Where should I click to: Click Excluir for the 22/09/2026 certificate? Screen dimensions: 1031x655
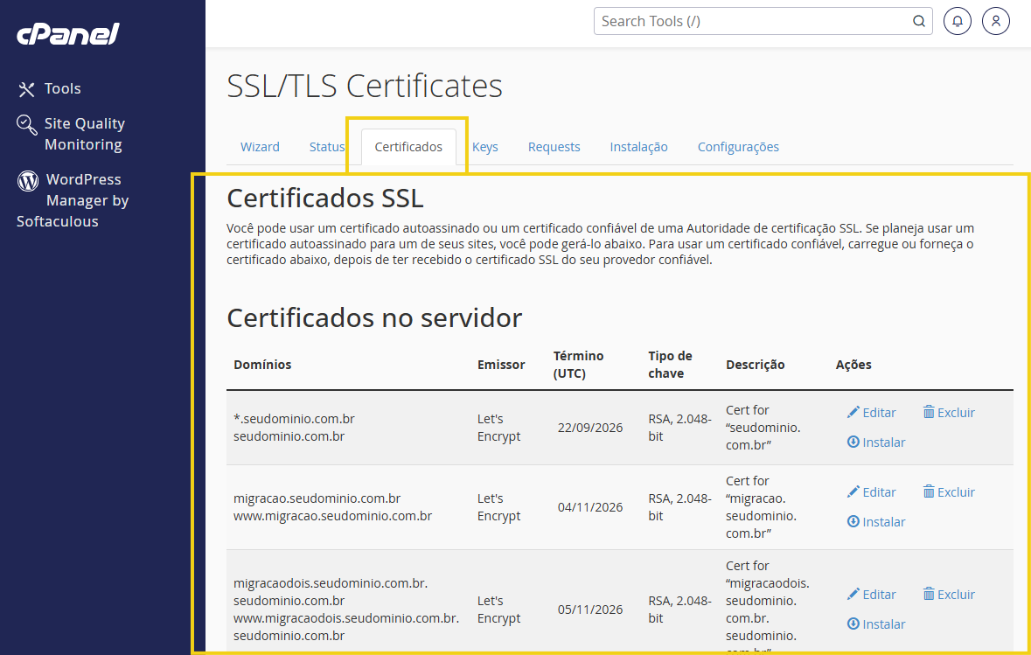tap(949, 413)
